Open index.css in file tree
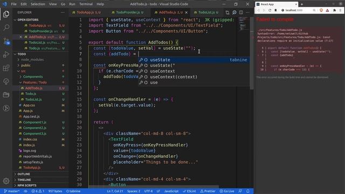 point(30,139)
